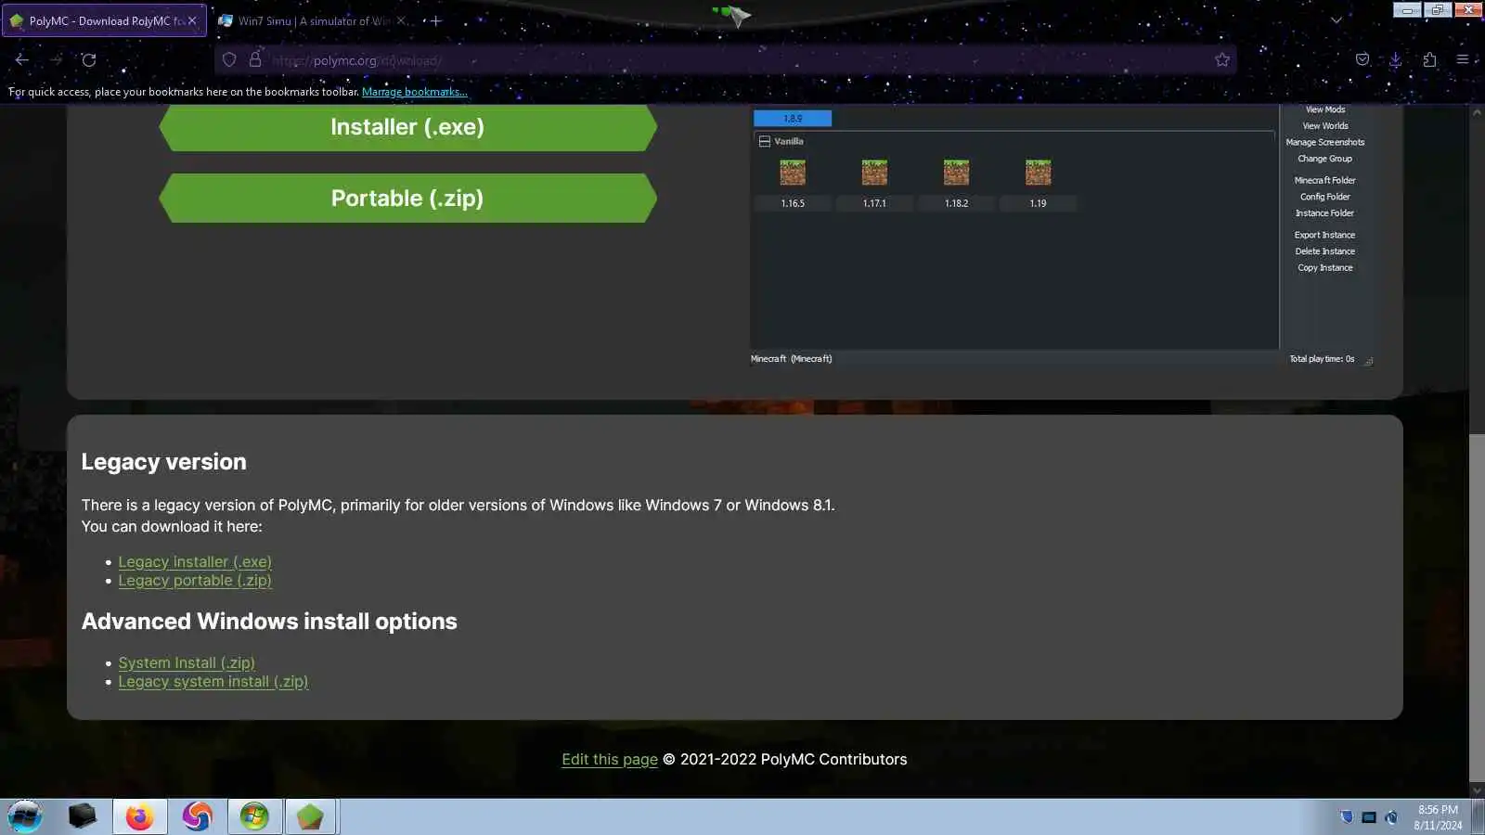Image resolution: width=1485 pixels, height=835 pixels.
Task: Reload the page with the refresh icon
Action: pyautogui.click(x=89, y=59)
